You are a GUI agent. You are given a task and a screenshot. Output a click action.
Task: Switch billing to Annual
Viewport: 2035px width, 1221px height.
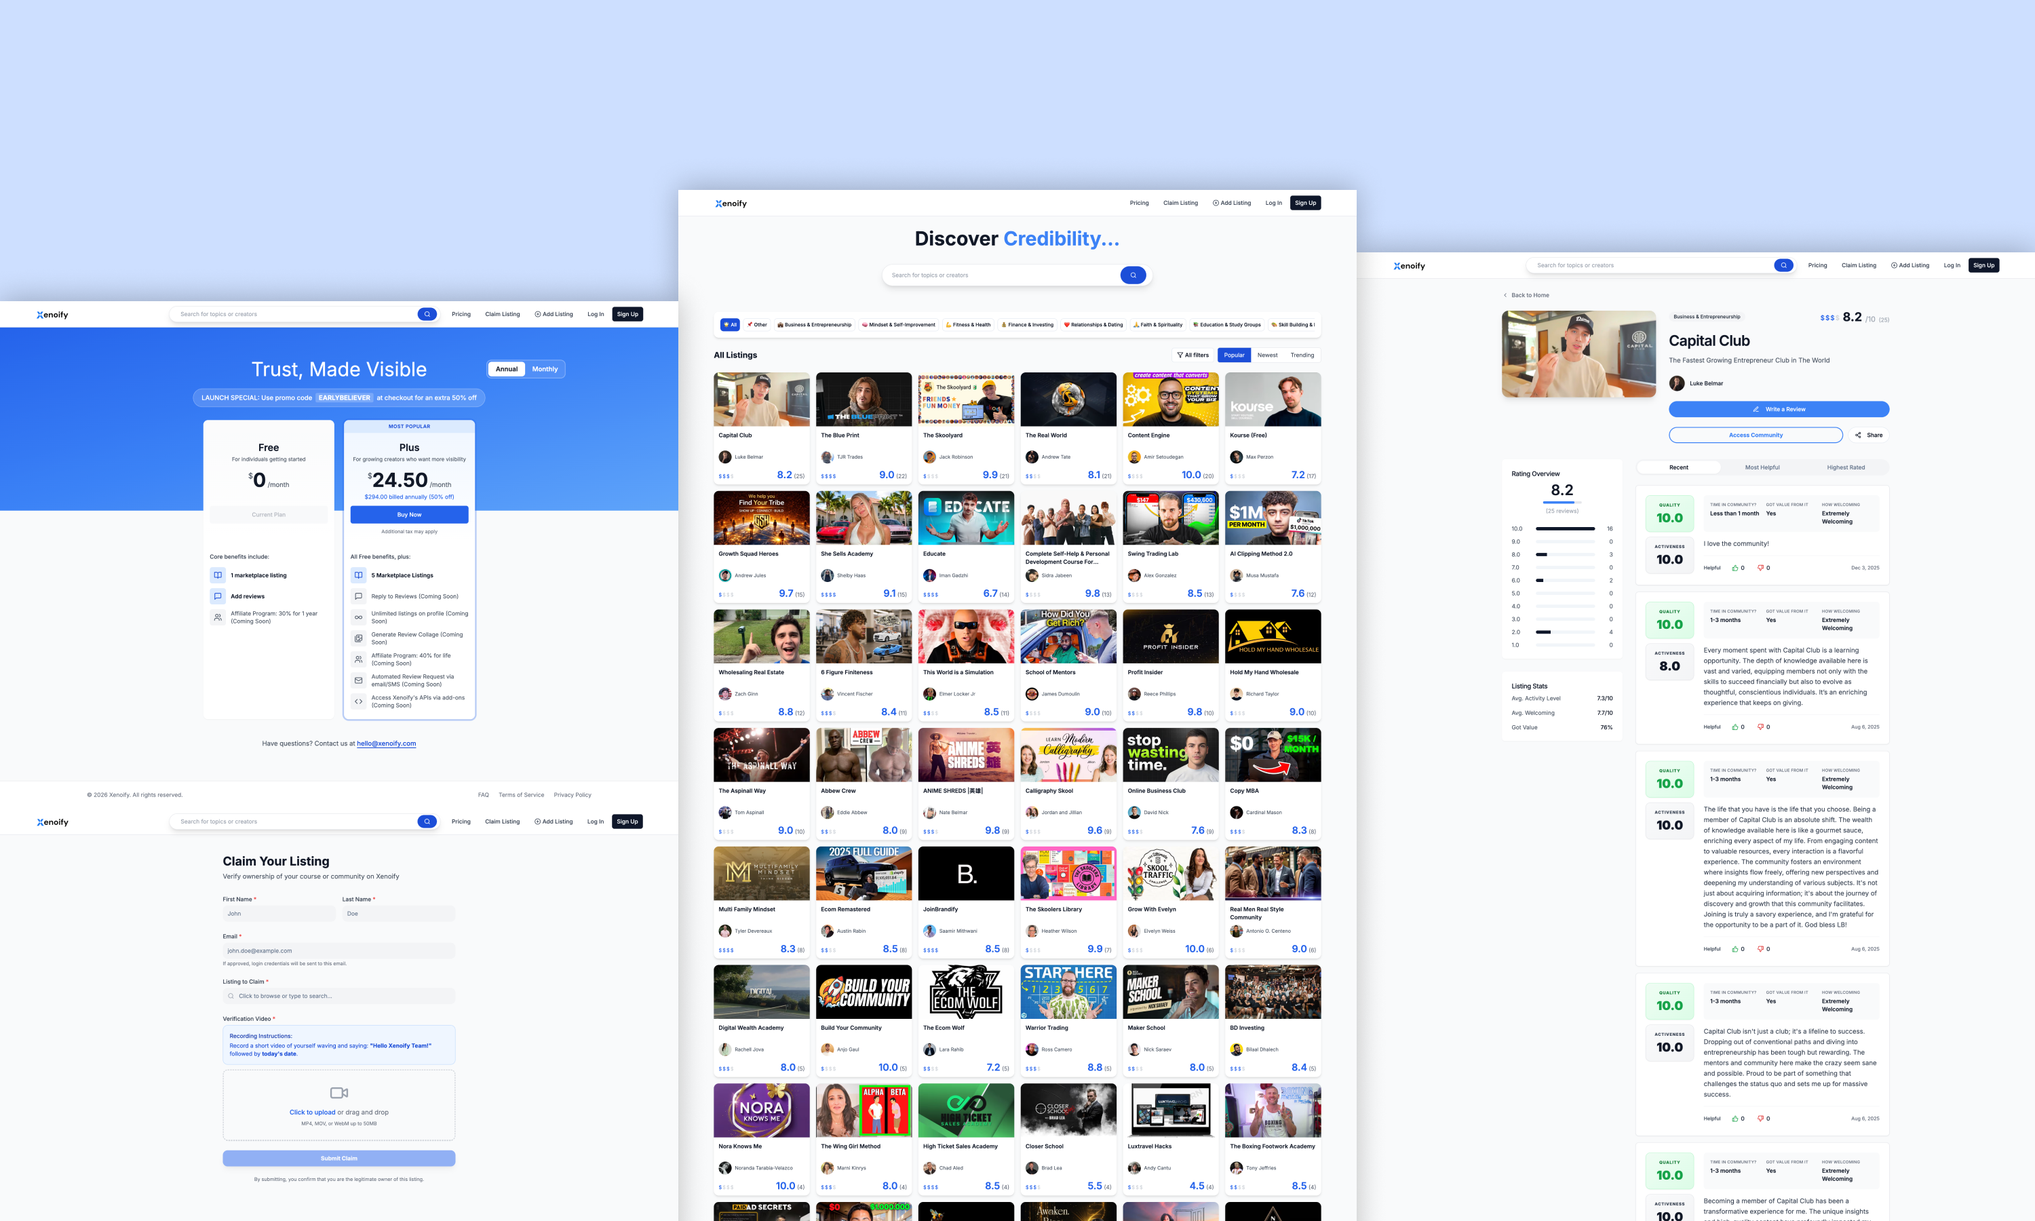coord(507,370)
